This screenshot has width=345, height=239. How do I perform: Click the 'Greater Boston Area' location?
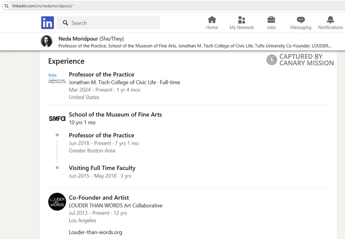coord(92,150)
